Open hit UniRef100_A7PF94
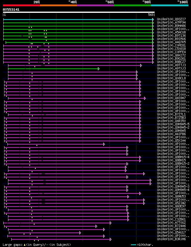 171,23
